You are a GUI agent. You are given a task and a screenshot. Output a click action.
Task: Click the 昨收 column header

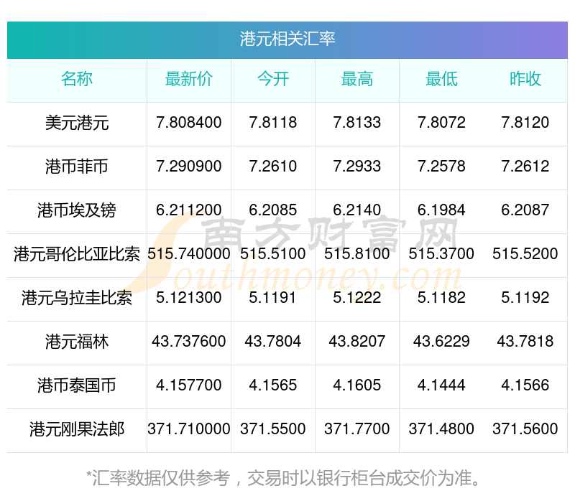(525, 79)
